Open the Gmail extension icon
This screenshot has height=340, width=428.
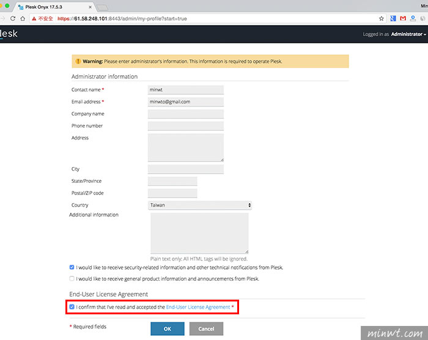403,18
